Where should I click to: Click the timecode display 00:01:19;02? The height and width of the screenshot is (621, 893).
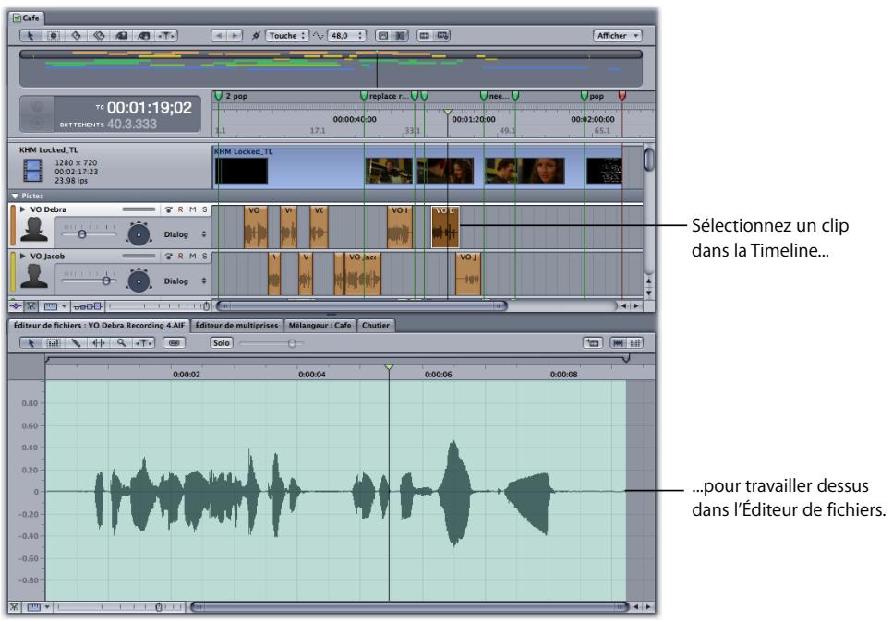(150, 108)
